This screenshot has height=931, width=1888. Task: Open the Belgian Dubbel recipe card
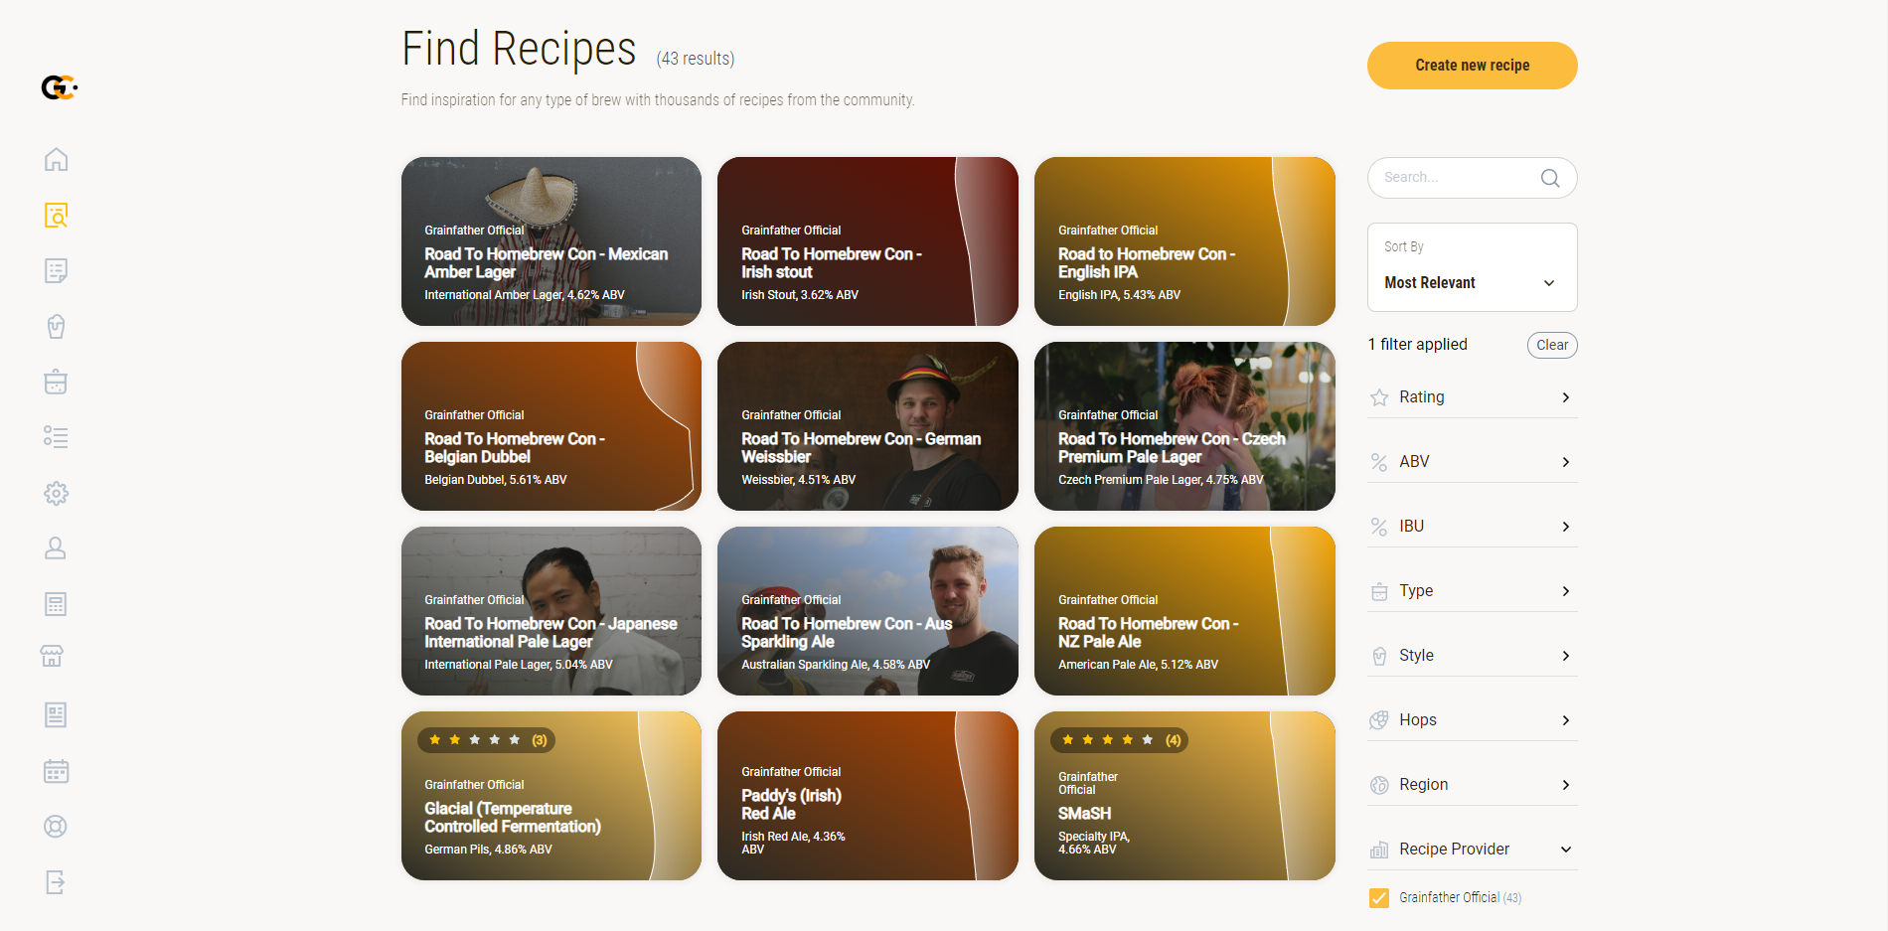click(551, 426)
